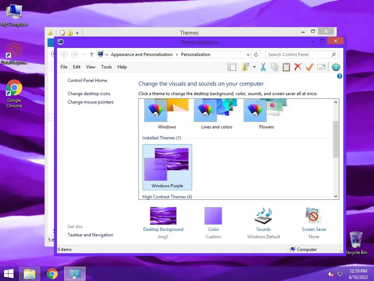Open File Explorer from the taskbar
374x281 pixels.
30,274
